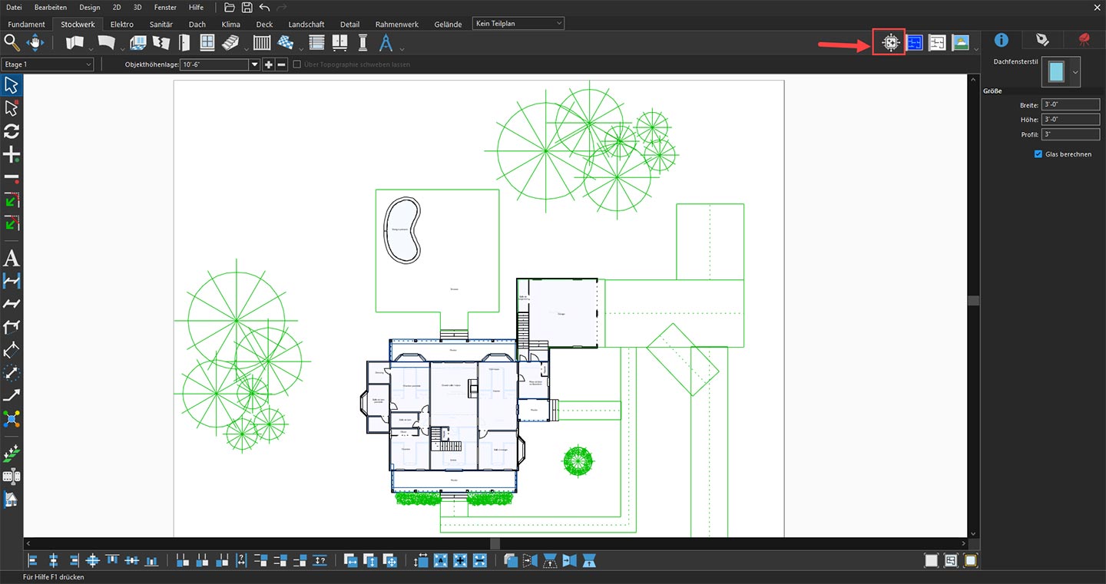Activate the pan hand tool
1106x584 pixels.
pos(36,43)
